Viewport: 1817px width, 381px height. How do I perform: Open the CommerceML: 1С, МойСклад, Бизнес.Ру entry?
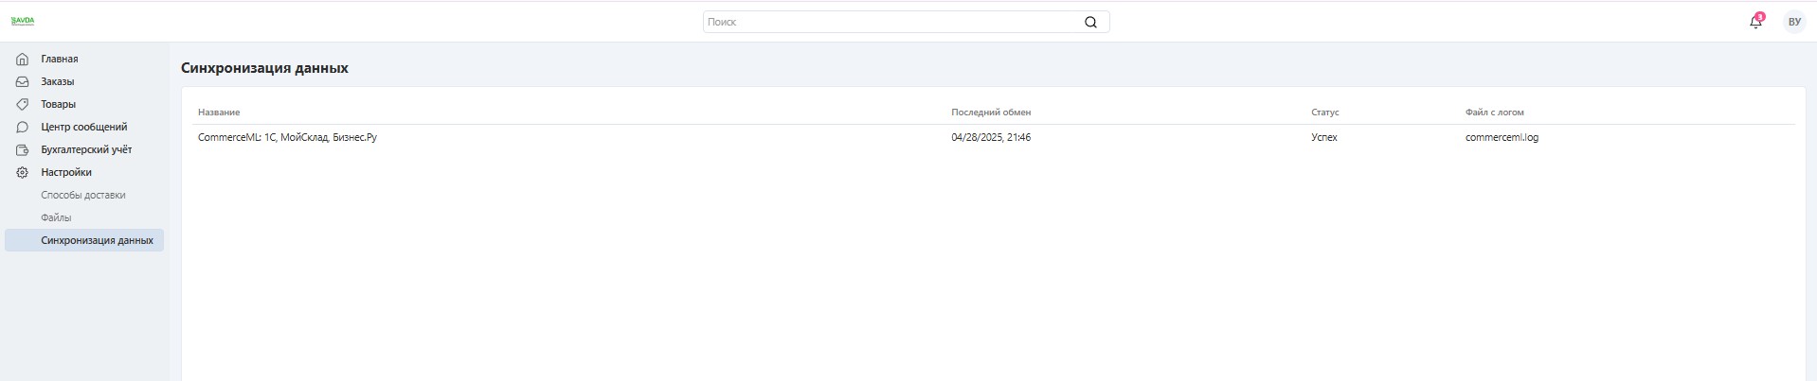coord(287,137)
